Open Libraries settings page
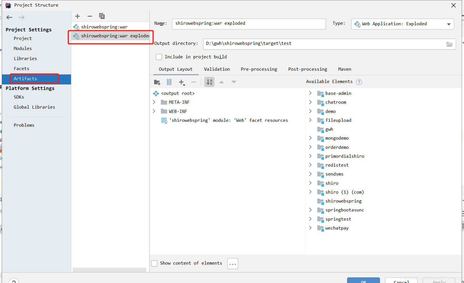 (25, 59)
